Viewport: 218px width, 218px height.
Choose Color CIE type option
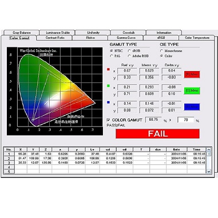click(161, 56)
